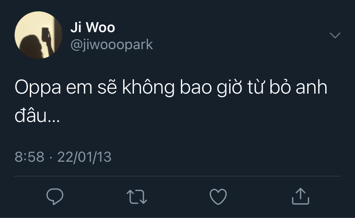355x218 pixels.
Task: Click the tweet date 22/01/13
Action: coord(84,157)
